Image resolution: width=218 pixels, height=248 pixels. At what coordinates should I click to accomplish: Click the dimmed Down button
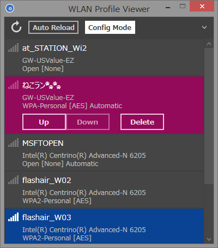[88, 122]
